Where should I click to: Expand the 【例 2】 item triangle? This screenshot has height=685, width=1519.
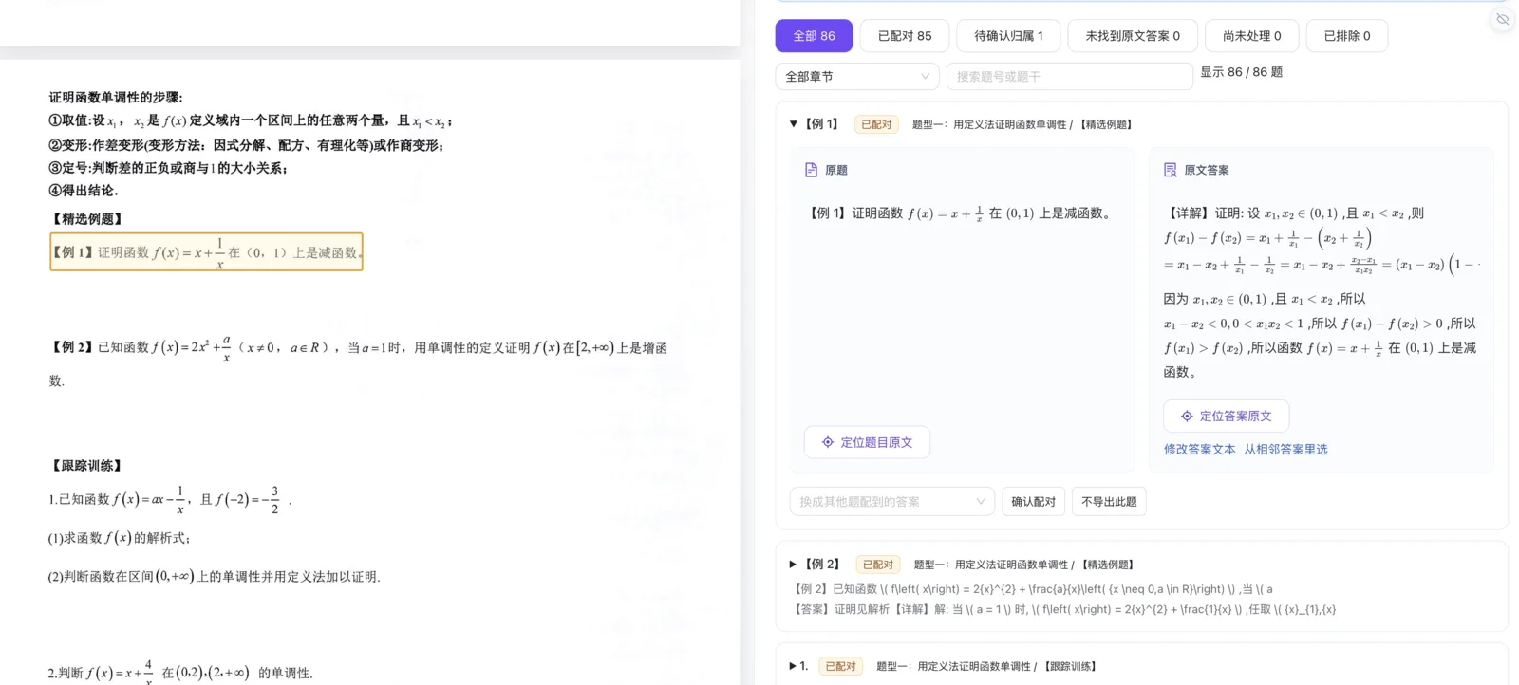pos(794,565)
